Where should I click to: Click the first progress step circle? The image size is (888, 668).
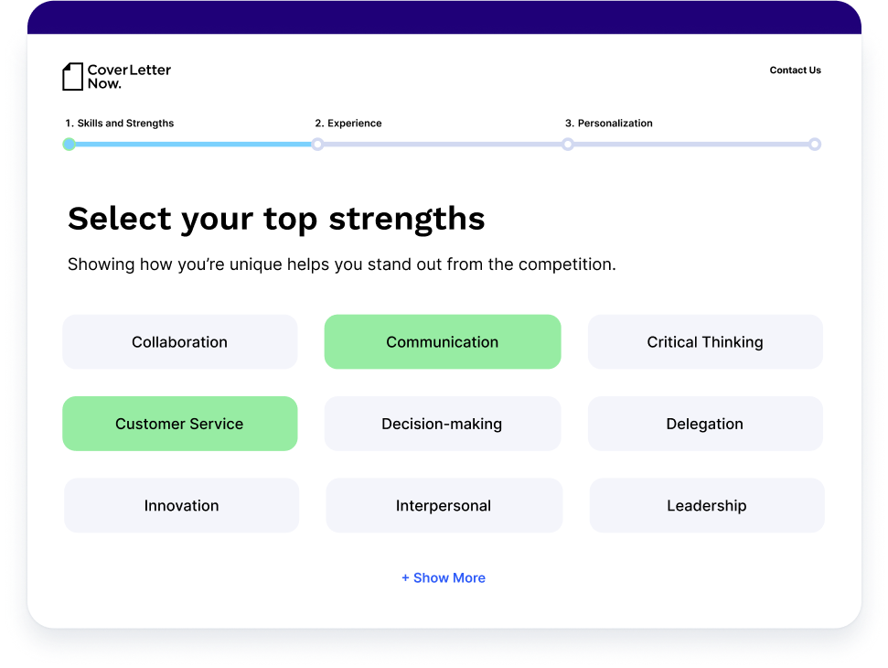pos(69,145)
